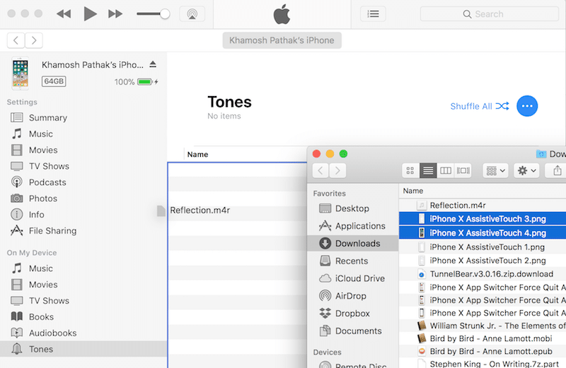566x368 pixels.
Task: Open the Finder arrange-by dropdown
Action: tap(495, 170)
